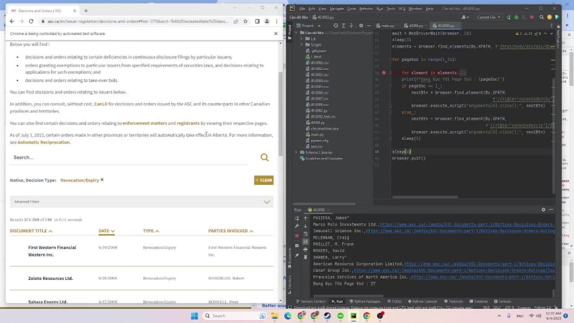Open the Current File run configuration dropdown
This screenshot has height=323, width=574.
coord(488,17)
